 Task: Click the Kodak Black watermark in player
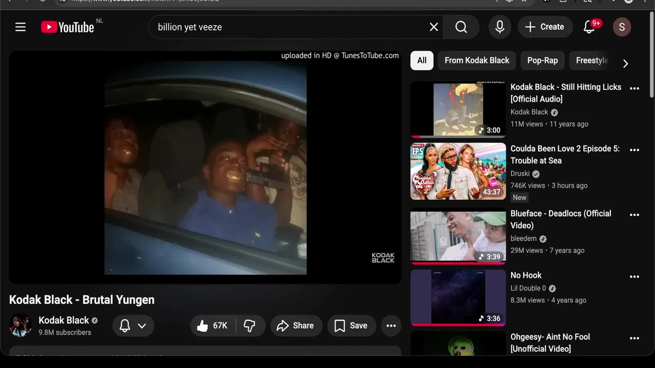tap(383, 258)
